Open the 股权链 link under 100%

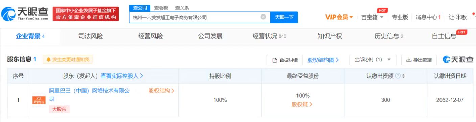[x=302, y=104]
